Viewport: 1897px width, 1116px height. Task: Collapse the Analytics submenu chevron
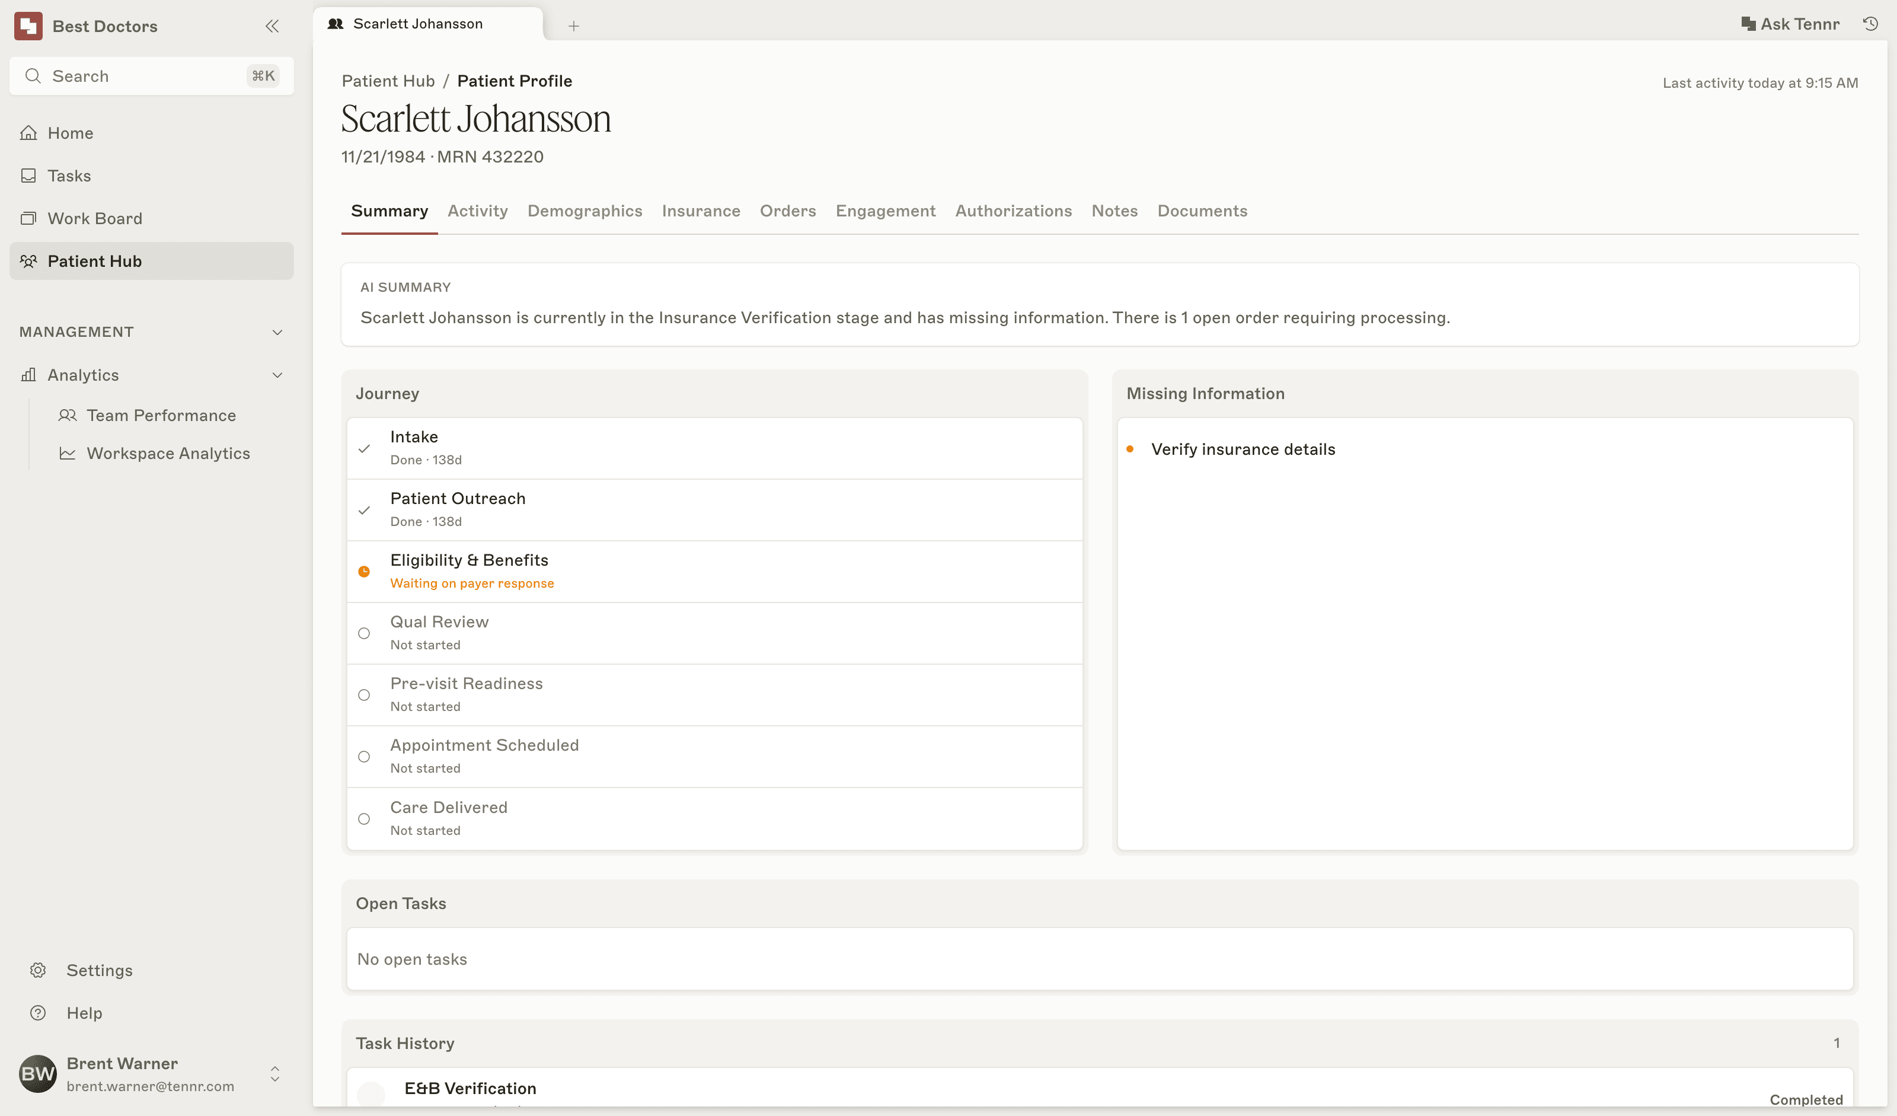[x=278, y=375]
